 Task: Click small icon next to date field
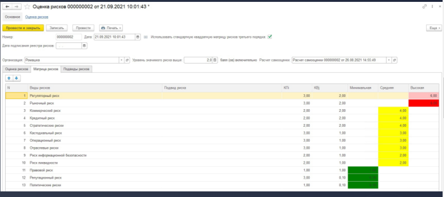click(x=146, y=37)
